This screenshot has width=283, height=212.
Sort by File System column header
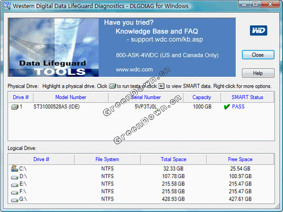(107, 159)
